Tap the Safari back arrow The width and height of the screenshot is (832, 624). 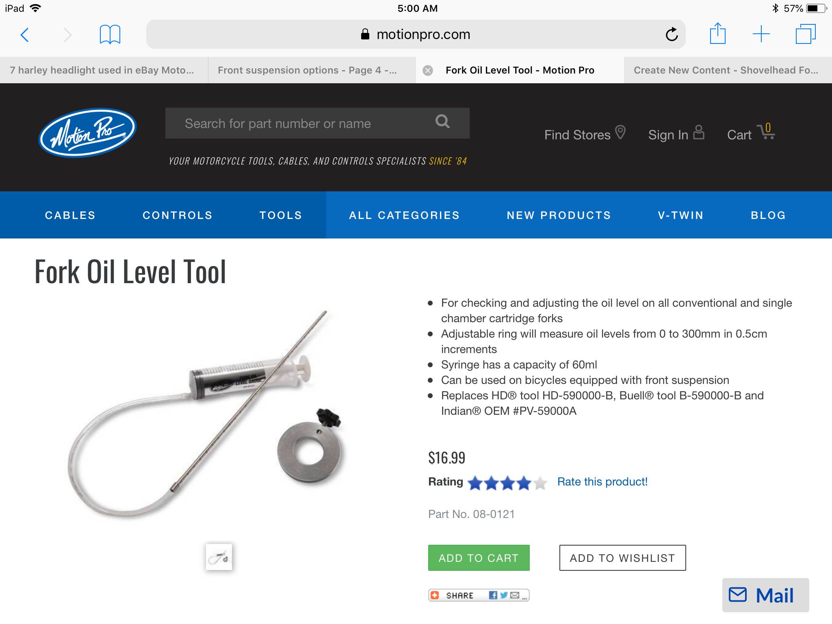coord(25,35)
